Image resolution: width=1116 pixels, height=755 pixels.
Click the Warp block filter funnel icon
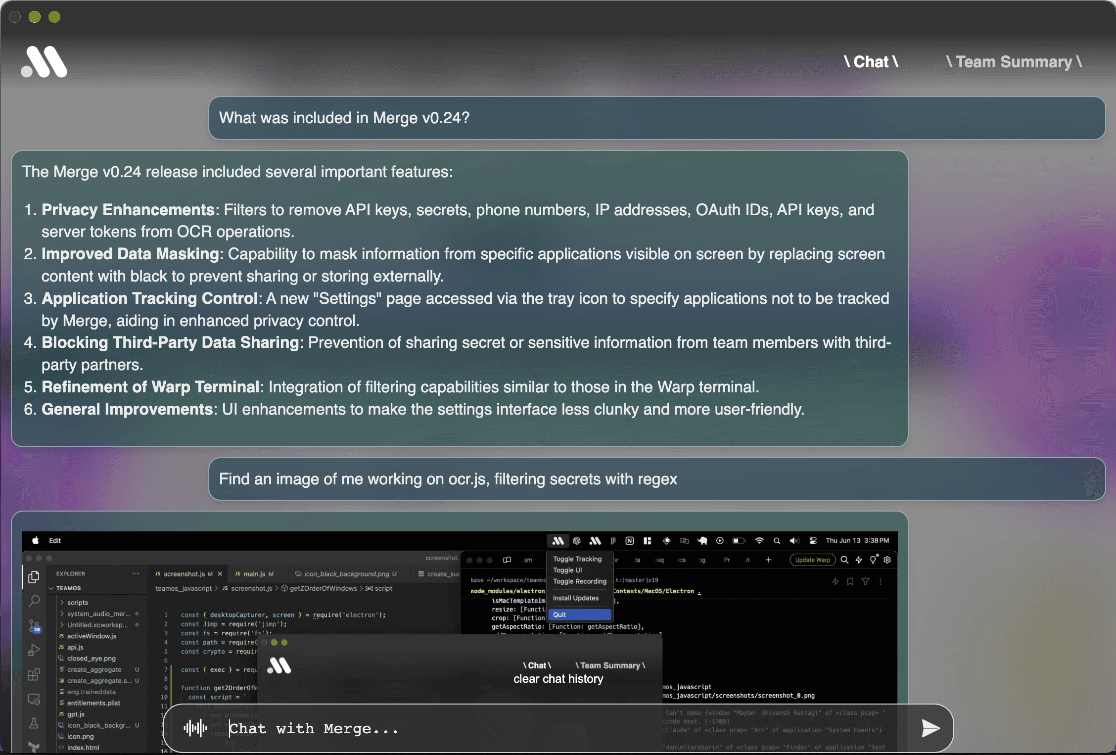[865, 582]
